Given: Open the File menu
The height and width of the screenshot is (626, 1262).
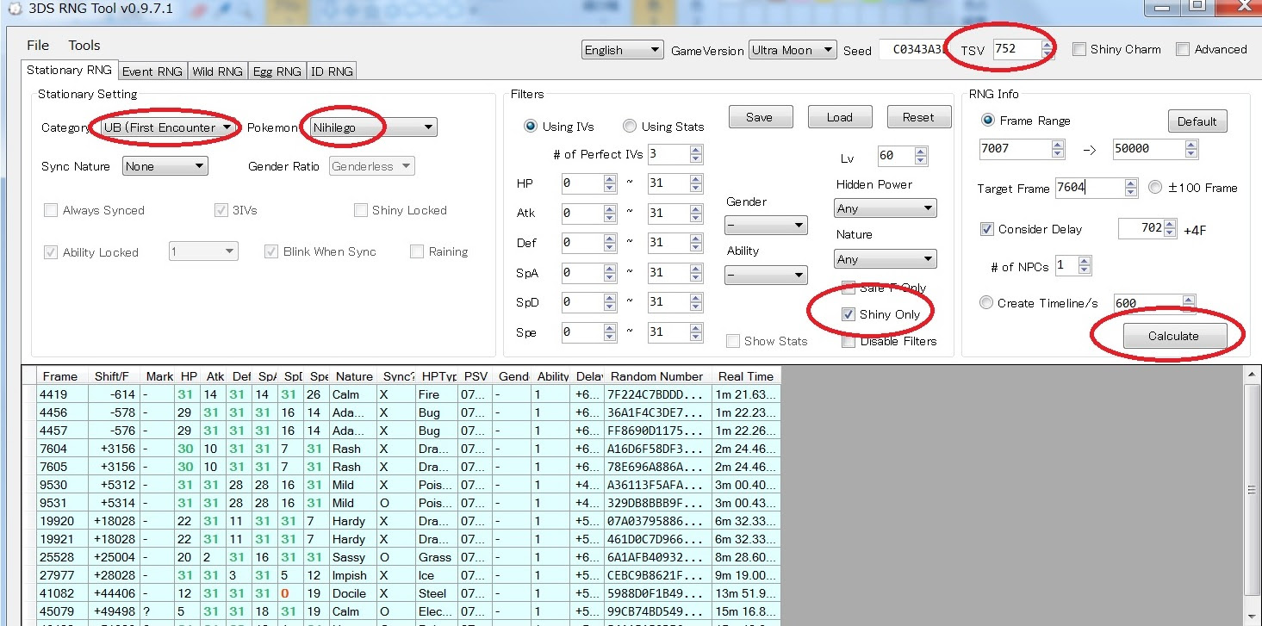Looking at the screenshot, I should (x=38, y=46).
